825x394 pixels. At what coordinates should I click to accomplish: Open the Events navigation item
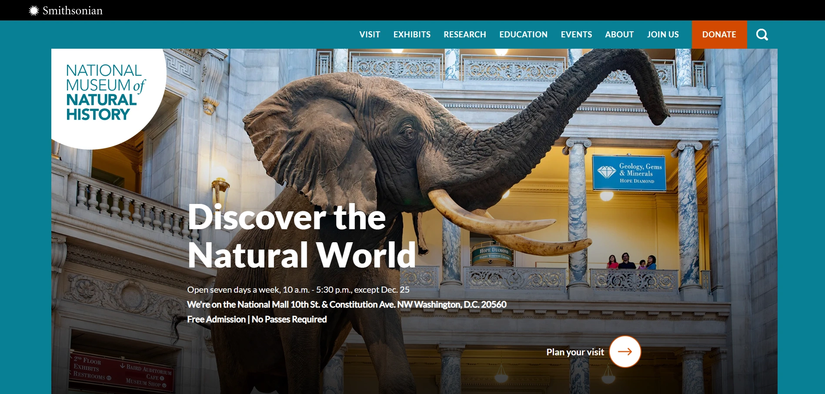tap(576, 35)
